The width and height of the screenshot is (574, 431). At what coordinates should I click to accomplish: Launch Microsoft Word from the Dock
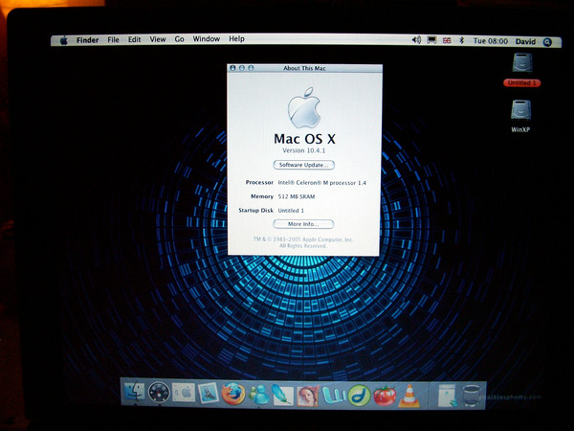(x=334, y=395)
